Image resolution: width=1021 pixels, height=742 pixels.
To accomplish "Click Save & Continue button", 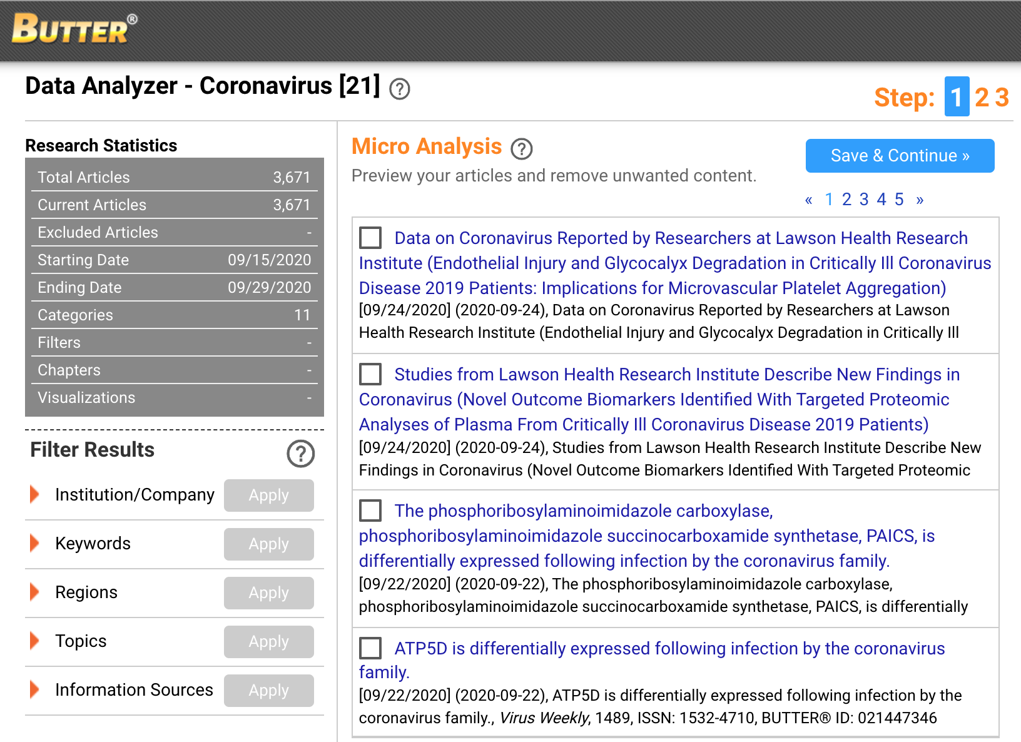I will click(x=900, y=156).
